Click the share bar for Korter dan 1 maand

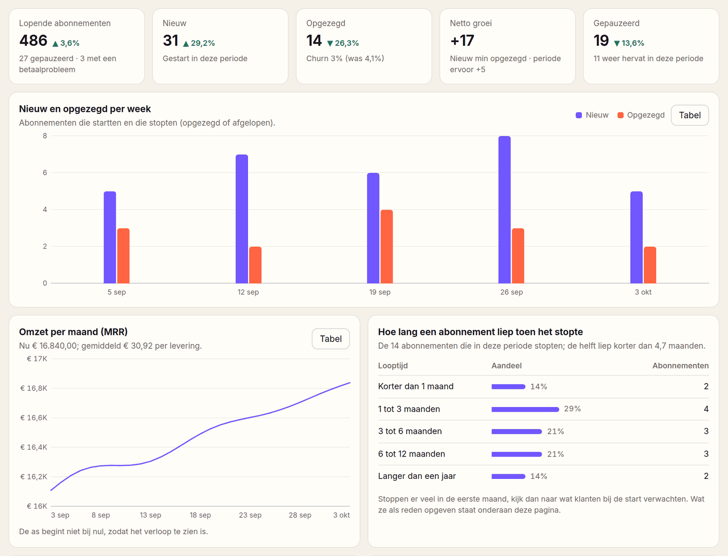(509, 387)
